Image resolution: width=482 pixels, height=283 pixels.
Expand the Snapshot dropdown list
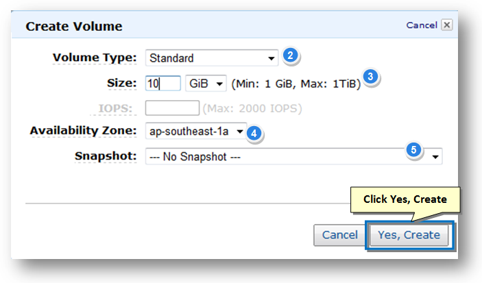(x=294, y=157)
